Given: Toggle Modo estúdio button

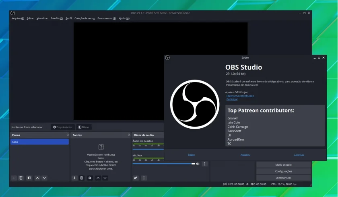Looking at the screenshot, I should 283,165.
